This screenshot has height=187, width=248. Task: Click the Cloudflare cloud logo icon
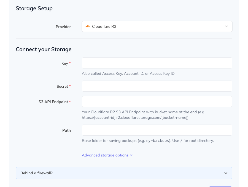pos(87,26)
